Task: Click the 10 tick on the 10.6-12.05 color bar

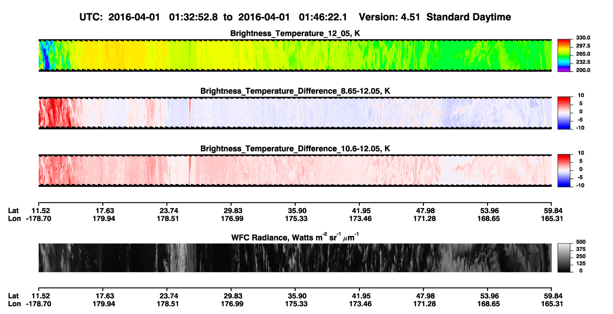Action: (x=580, y=153)
